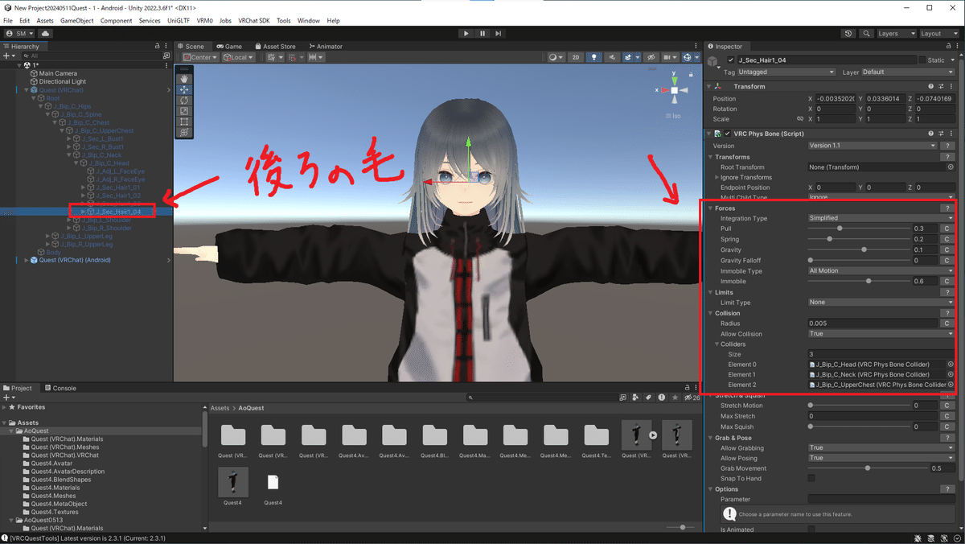The height and width of the screenshot is (544, 965).
Task: Select the Scale tool
Action: 184,111
